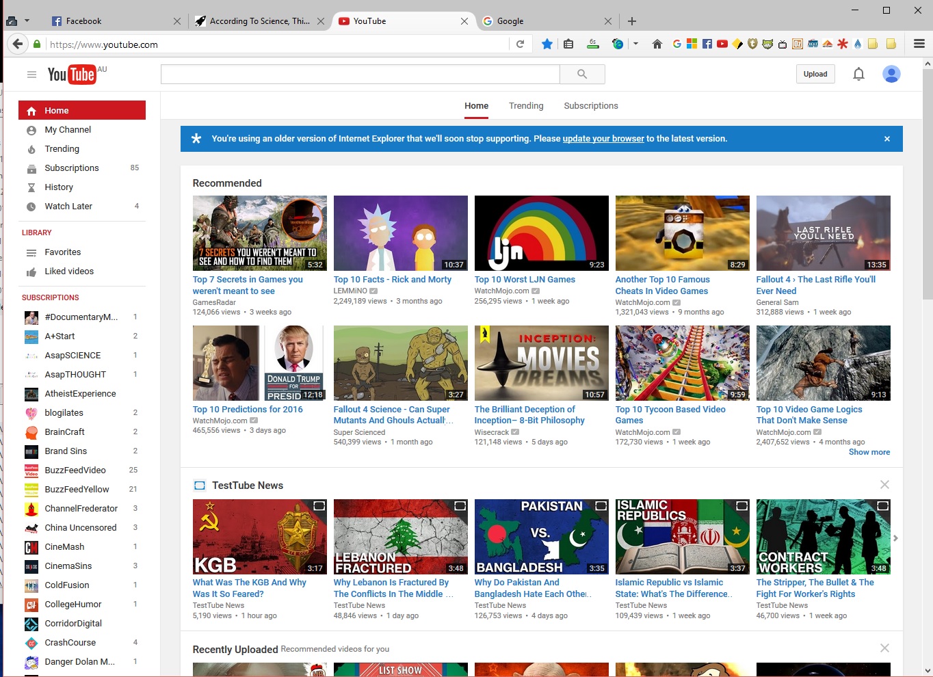This screenshot has height=677, width=933.
Task: Follow the 'update your browser' link
Action: 603,139
